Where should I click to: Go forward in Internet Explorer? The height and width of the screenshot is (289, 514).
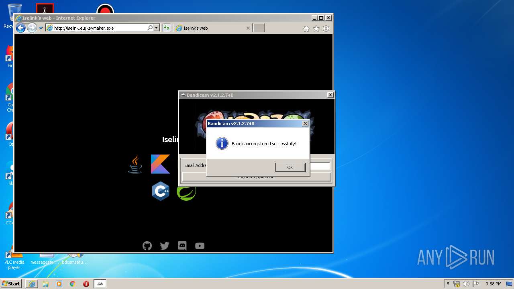coord(32,28)
